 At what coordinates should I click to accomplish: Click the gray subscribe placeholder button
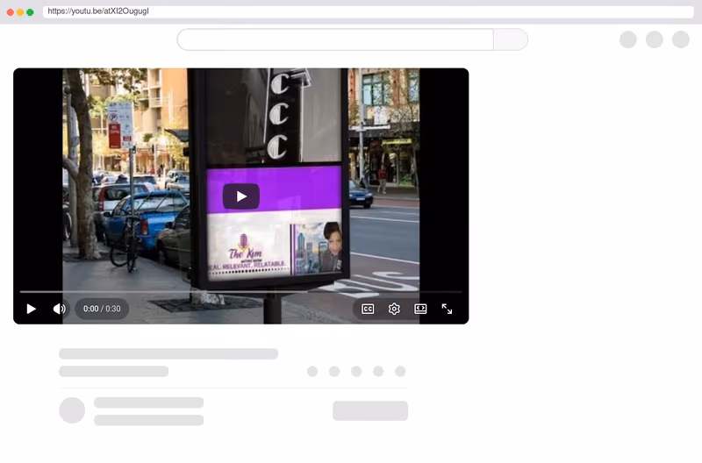370,410
